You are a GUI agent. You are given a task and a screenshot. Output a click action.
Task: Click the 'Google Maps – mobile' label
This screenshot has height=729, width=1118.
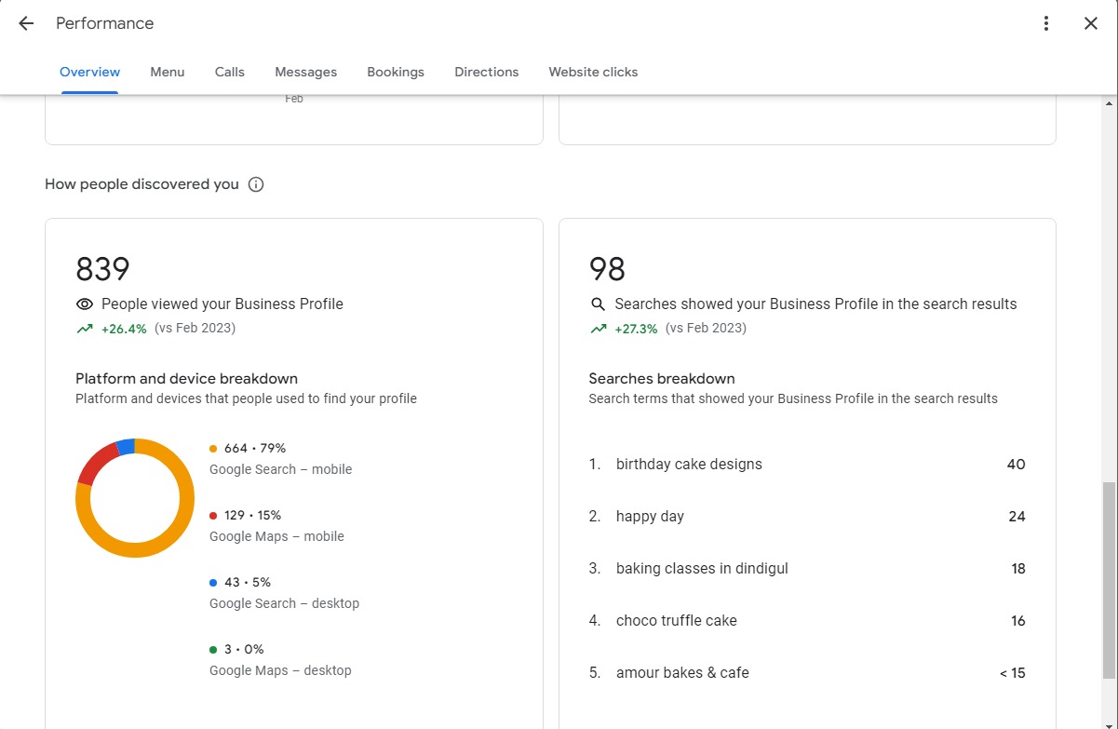coord(276,537)
